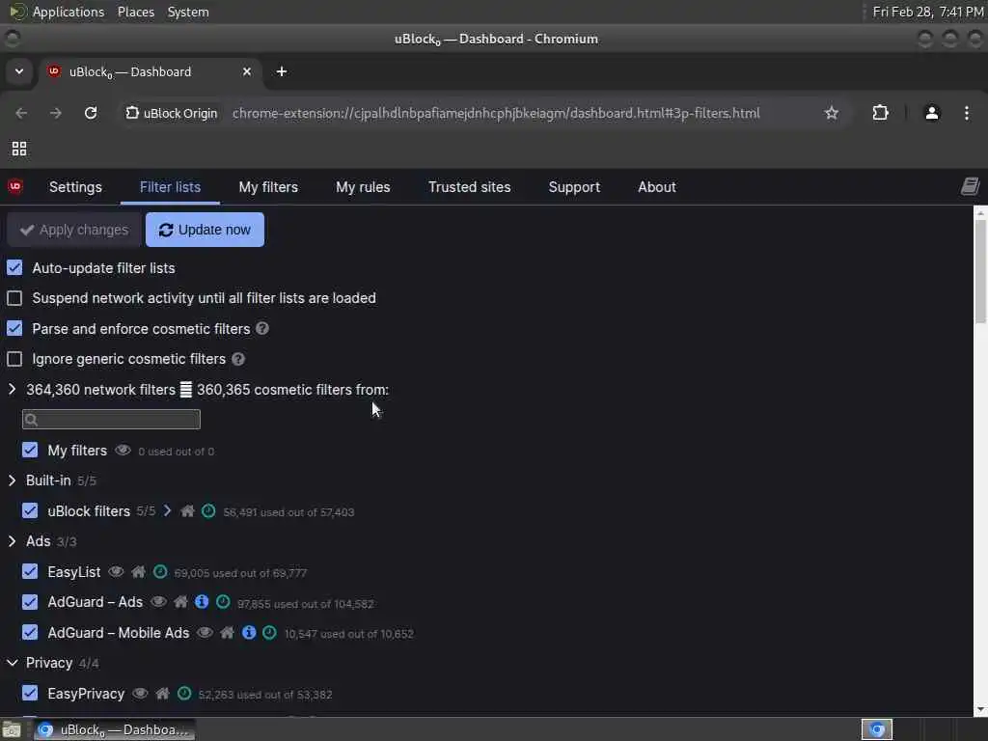
Task: Uncheck Parse and enforce cosmetic filters
Action: [x=14, y=328]
